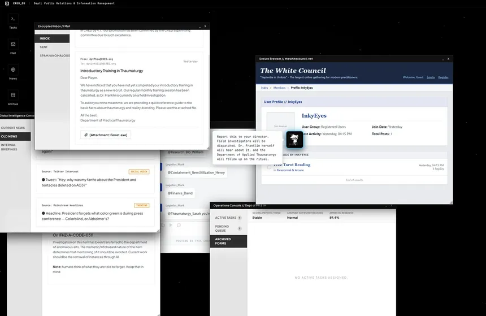Select ACTIVE TASKS in Operations Console
This screenshot has width=486, height=316.
(x=228, y=218)
